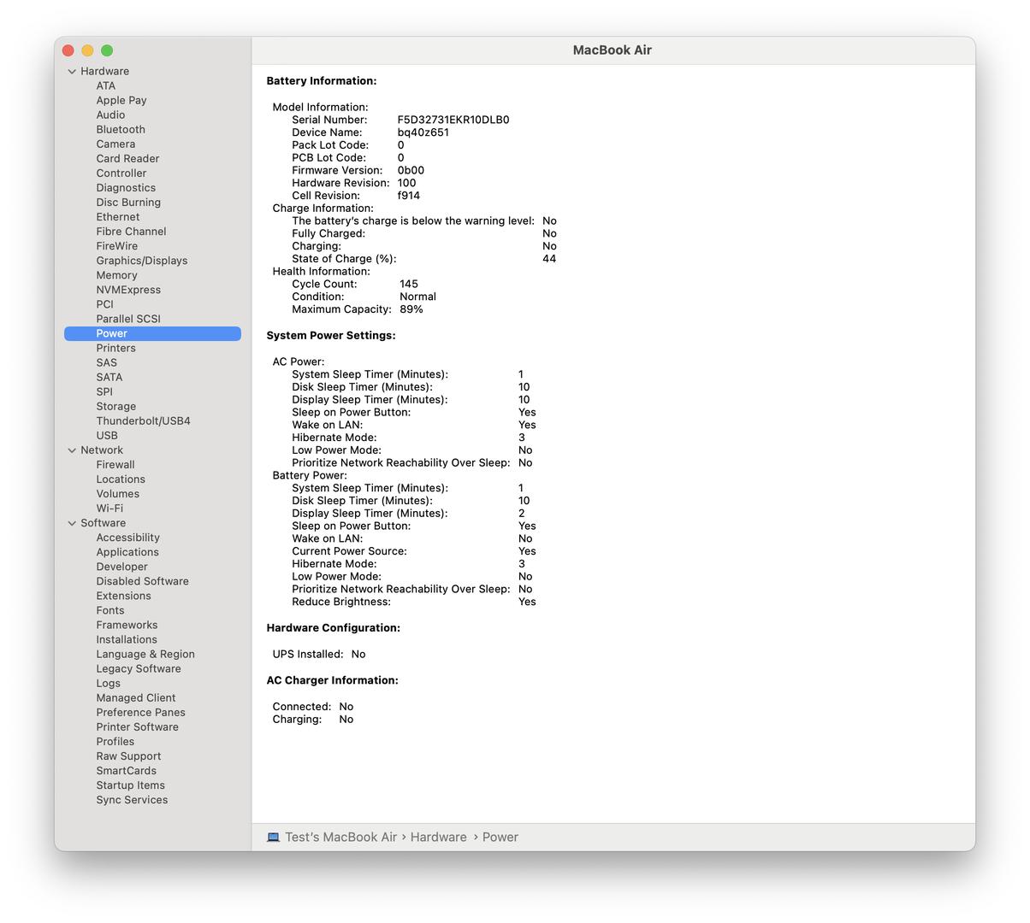Select Fonts in the sidebar
The height and width of the screenshot is (923, 1030).
[110, 610]
